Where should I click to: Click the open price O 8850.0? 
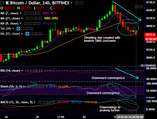8,8
